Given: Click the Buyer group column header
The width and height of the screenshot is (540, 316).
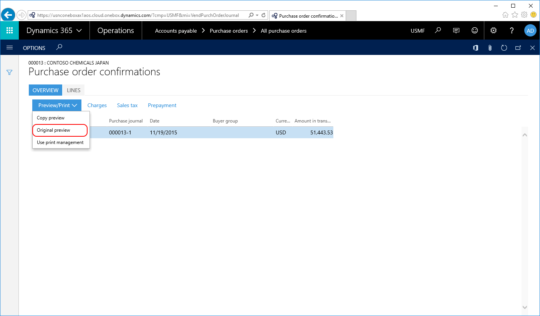Looking at the screenshot, I should point(225,121).
